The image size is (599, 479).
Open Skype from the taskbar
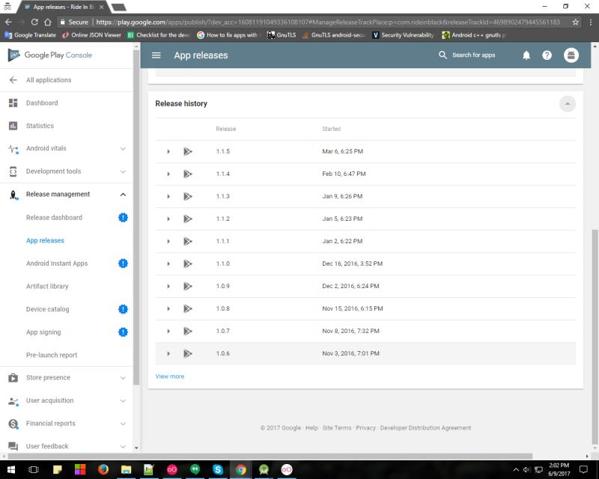(x=218, y=469)
